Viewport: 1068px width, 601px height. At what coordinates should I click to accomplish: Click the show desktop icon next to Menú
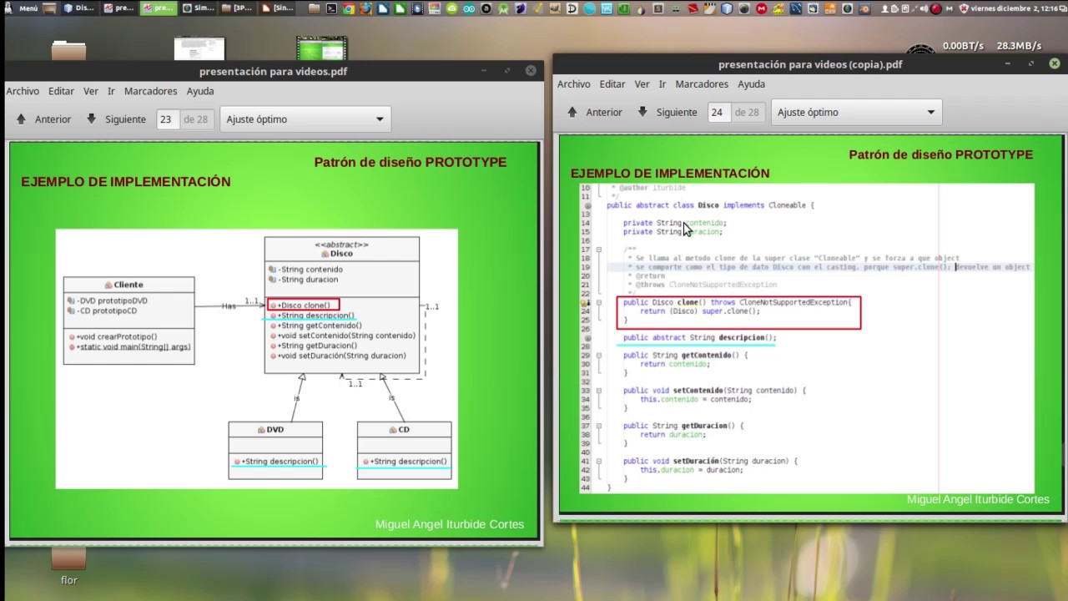[x=50, y=8]
